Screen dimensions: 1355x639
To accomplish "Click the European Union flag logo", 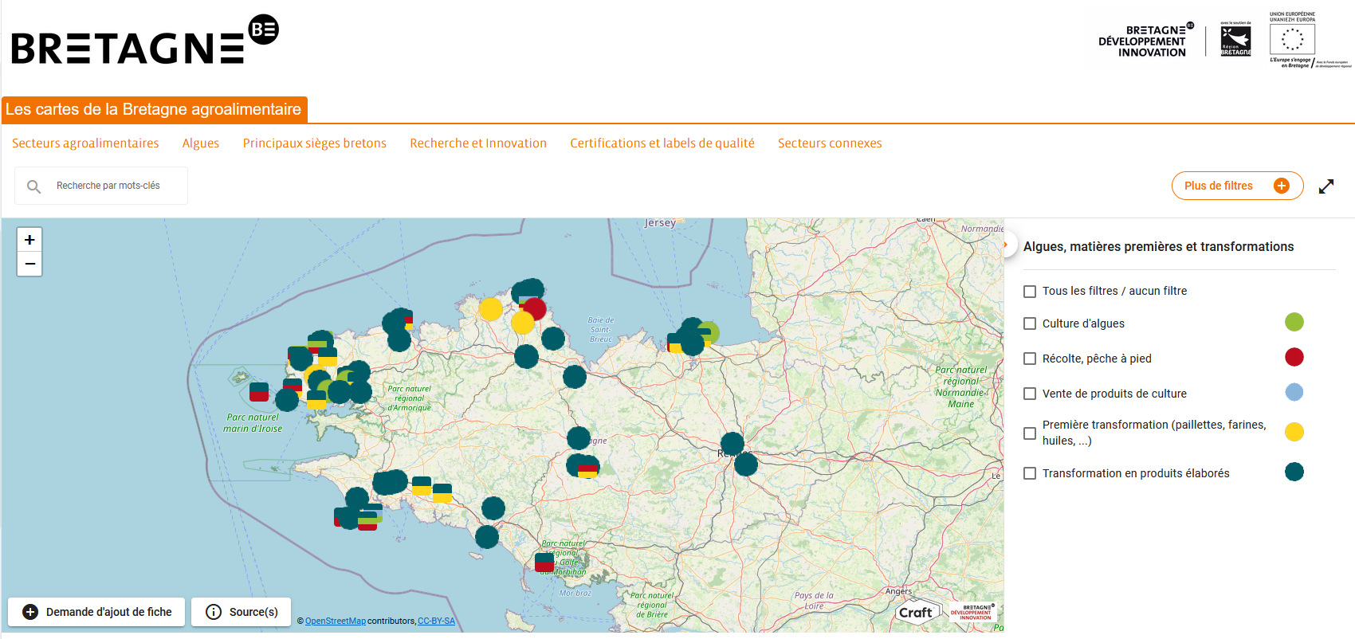I will 1292,39.
